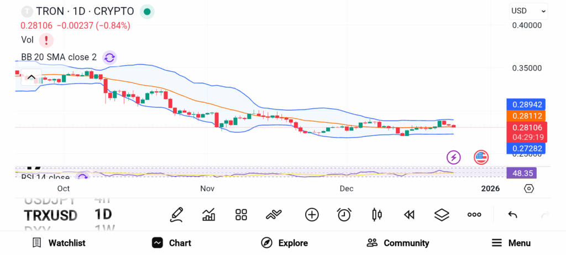Screen dimensions: 566x255
Task: Switch to the Watchlist tab
Action: pos(59,243)
